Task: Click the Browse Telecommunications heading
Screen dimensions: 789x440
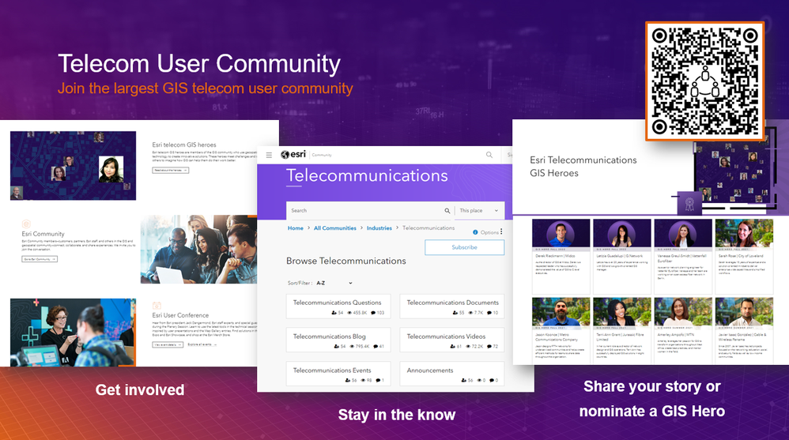Action: (x=346, y=261)
